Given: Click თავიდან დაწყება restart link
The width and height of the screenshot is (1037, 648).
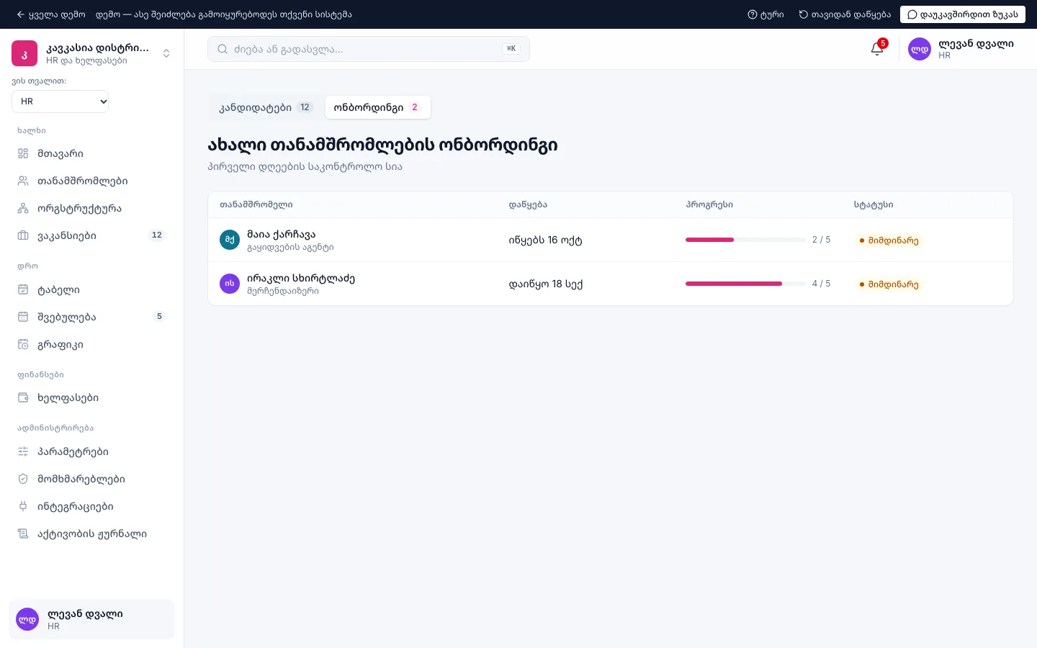Looking at the screenshot, I should pyautogui.click(x=845, y=14).
